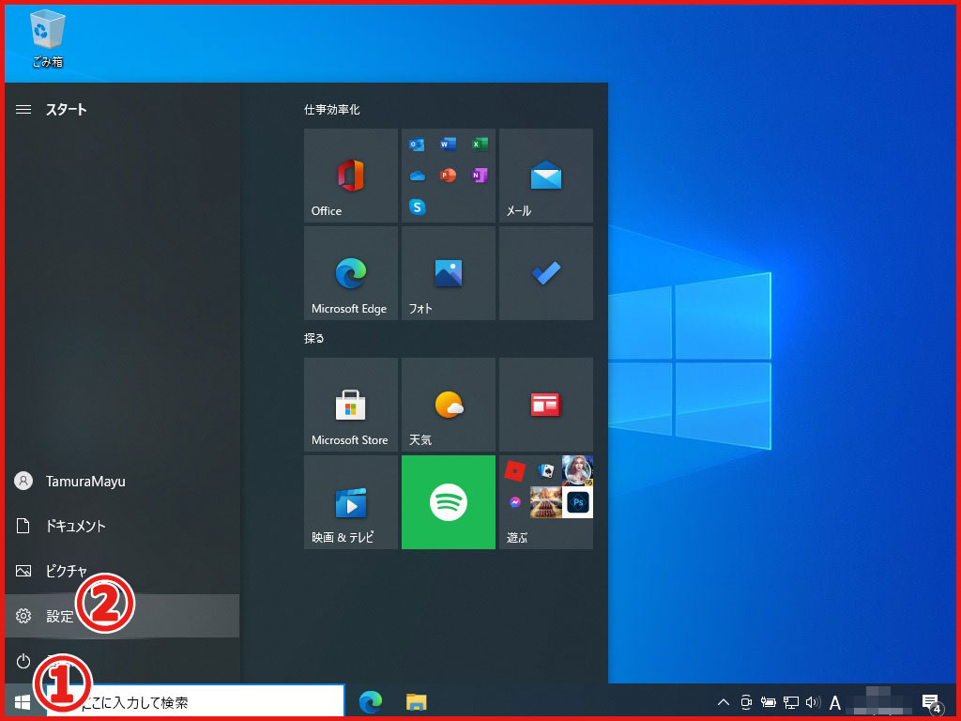Expand the 遊ぶ folder via its label
This screenshot has width=961, height=721.
coord(517,538)
